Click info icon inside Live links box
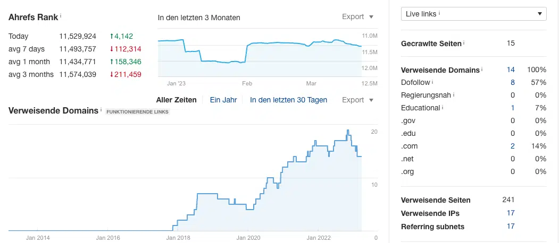The image size is (559, 243). click(440, 13)
